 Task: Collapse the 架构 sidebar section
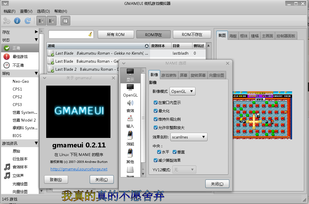click(x=36, y=73)
